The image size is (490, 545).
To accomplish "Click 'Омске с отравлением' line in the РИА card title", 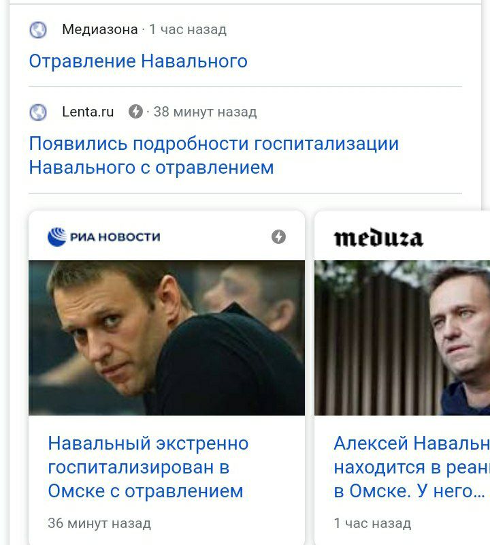I will [x=146, y=491].
